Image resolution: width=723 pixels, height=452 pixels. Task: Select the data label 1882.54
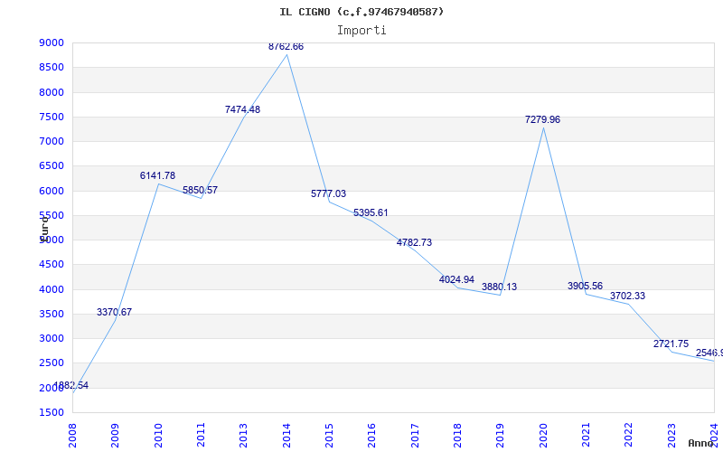pos(71,386)
